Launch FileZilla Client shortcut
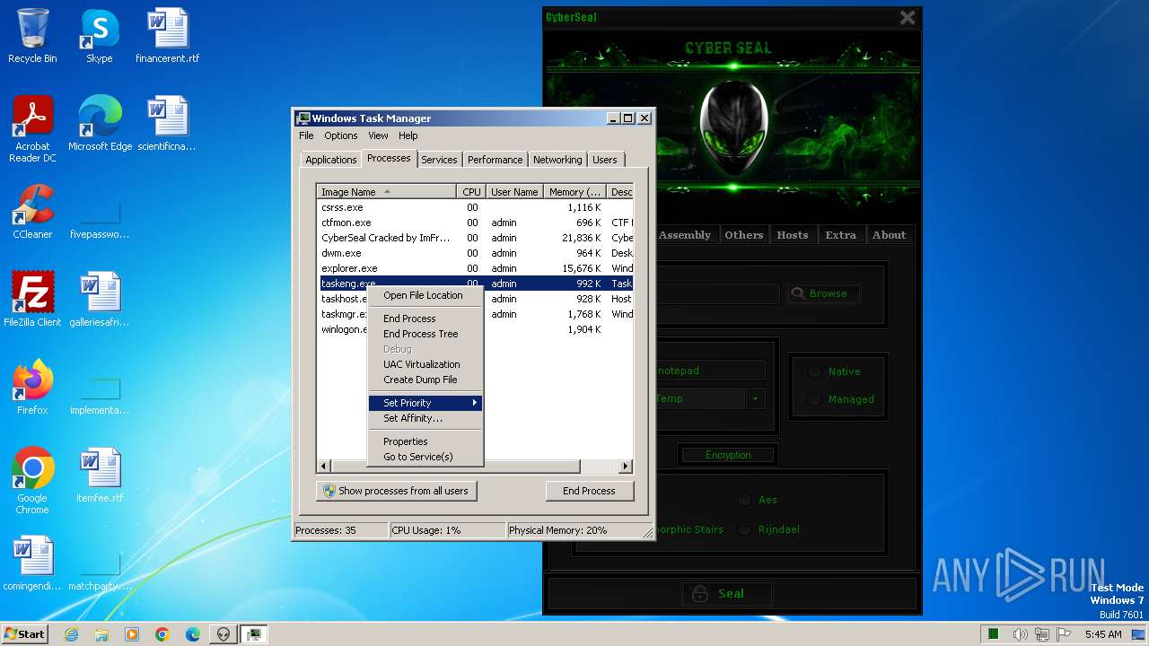This screenshot has width=1149, height=646. [32, 300]
